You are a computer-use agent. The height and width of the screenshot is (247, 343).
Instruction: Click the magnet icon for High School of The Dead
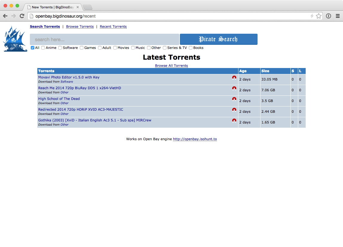click(x=234, y=99)
